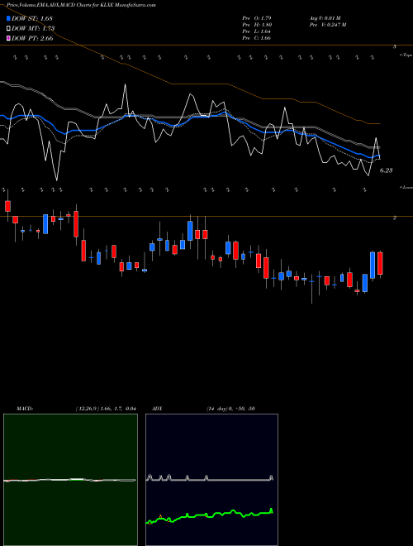Viewport: 413px width, 546px height.
Task: Select the white DOW MT legend swatch
Action: pos(9,28)
